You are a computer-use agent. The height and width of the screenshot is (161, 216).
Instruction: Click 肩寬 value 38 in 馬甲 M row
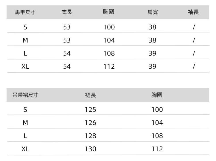coord(153,41)
